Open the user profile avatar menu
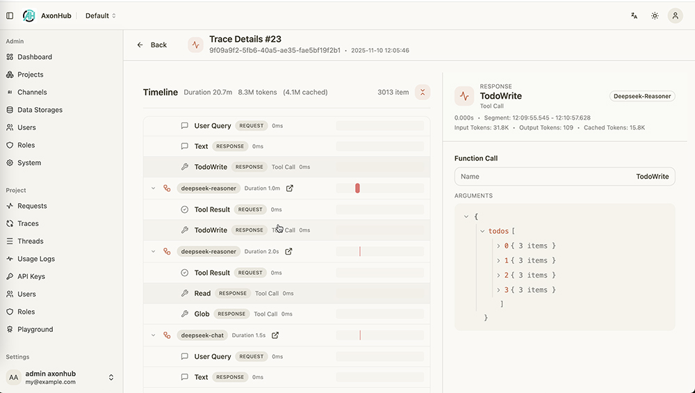695x393 pixels. (x=675, y=15)
